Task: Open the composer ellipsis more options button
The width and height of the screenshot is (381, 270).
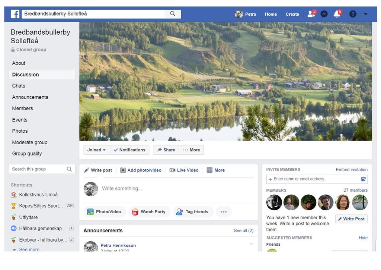Action: point(224,211)
